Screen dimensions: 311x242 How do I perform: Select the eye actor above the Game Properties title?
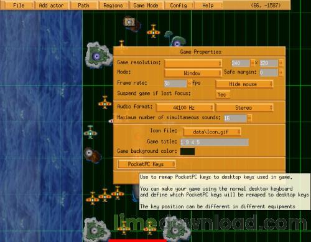tap(177, 44)
